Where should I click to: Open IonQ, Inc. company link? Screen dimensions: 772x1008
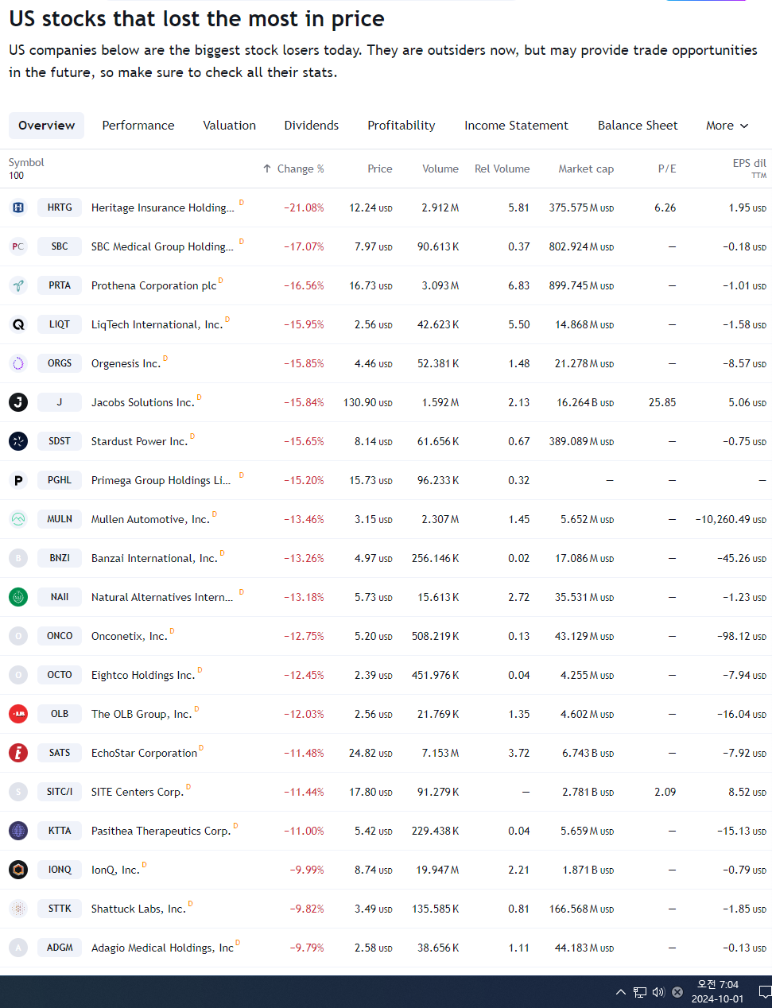coord(115,870)
